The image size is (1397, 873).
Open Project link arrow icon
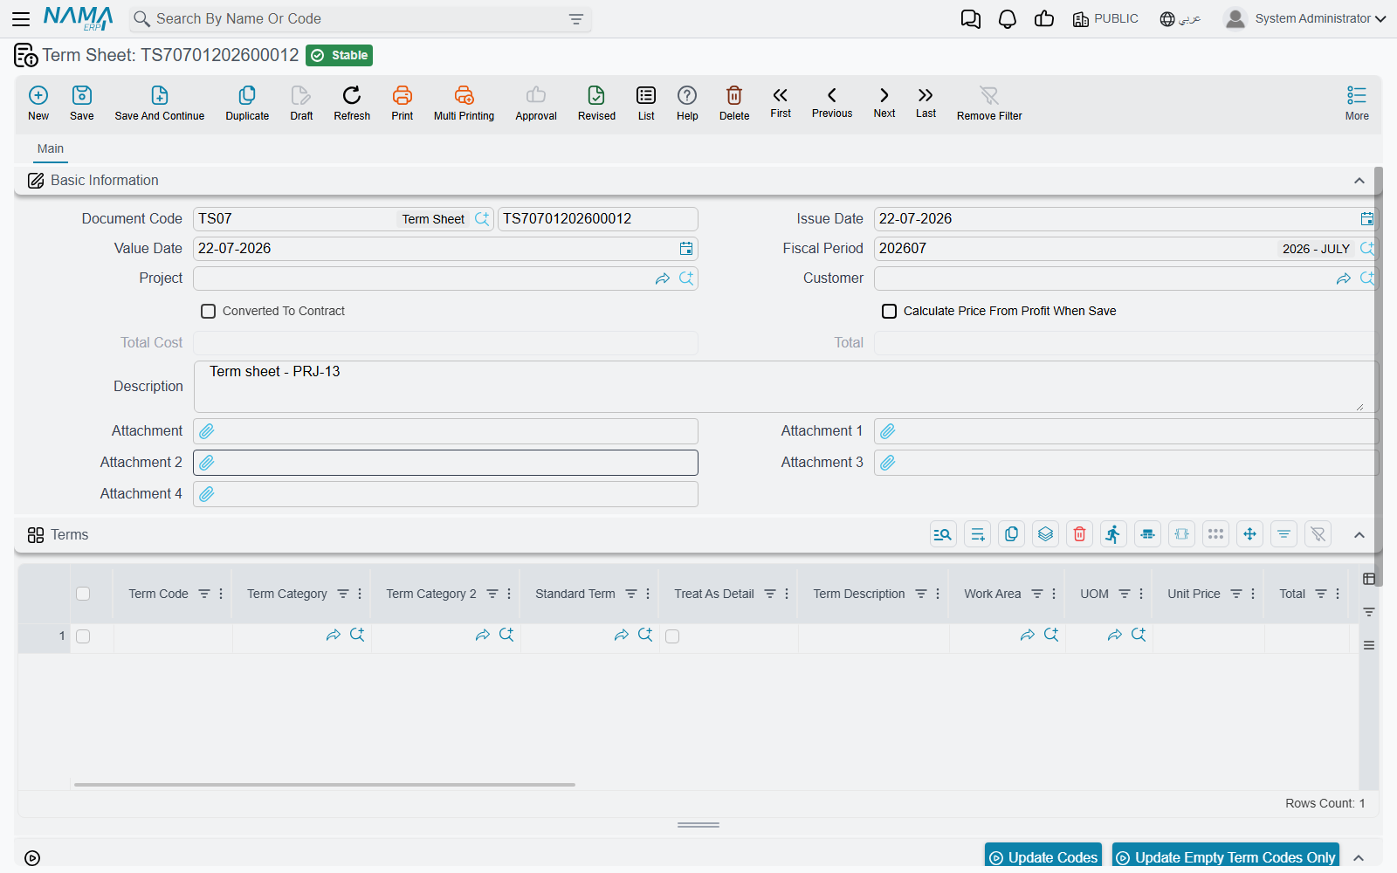tap(663, 278)
